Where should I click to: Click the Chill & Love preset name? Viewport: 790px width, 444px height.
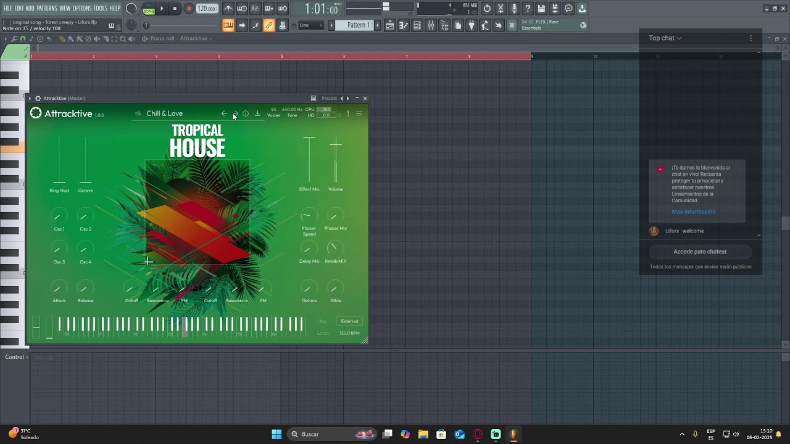(164, 113)
